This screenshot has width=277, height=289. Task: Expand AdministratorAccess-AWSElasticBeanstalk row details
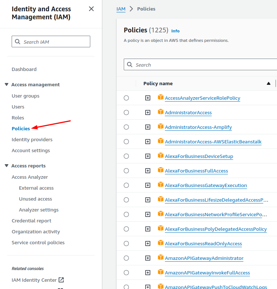point(148,142)
